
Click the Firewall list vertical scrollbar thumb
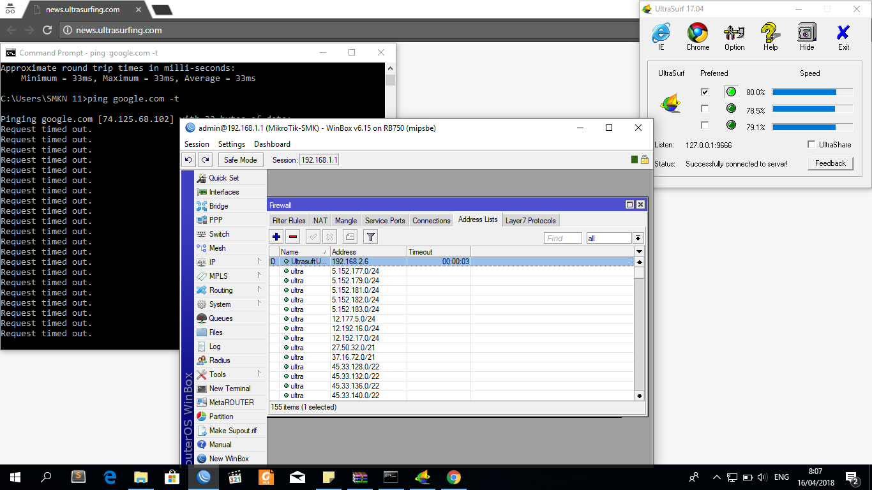click(x=639, y=273)
